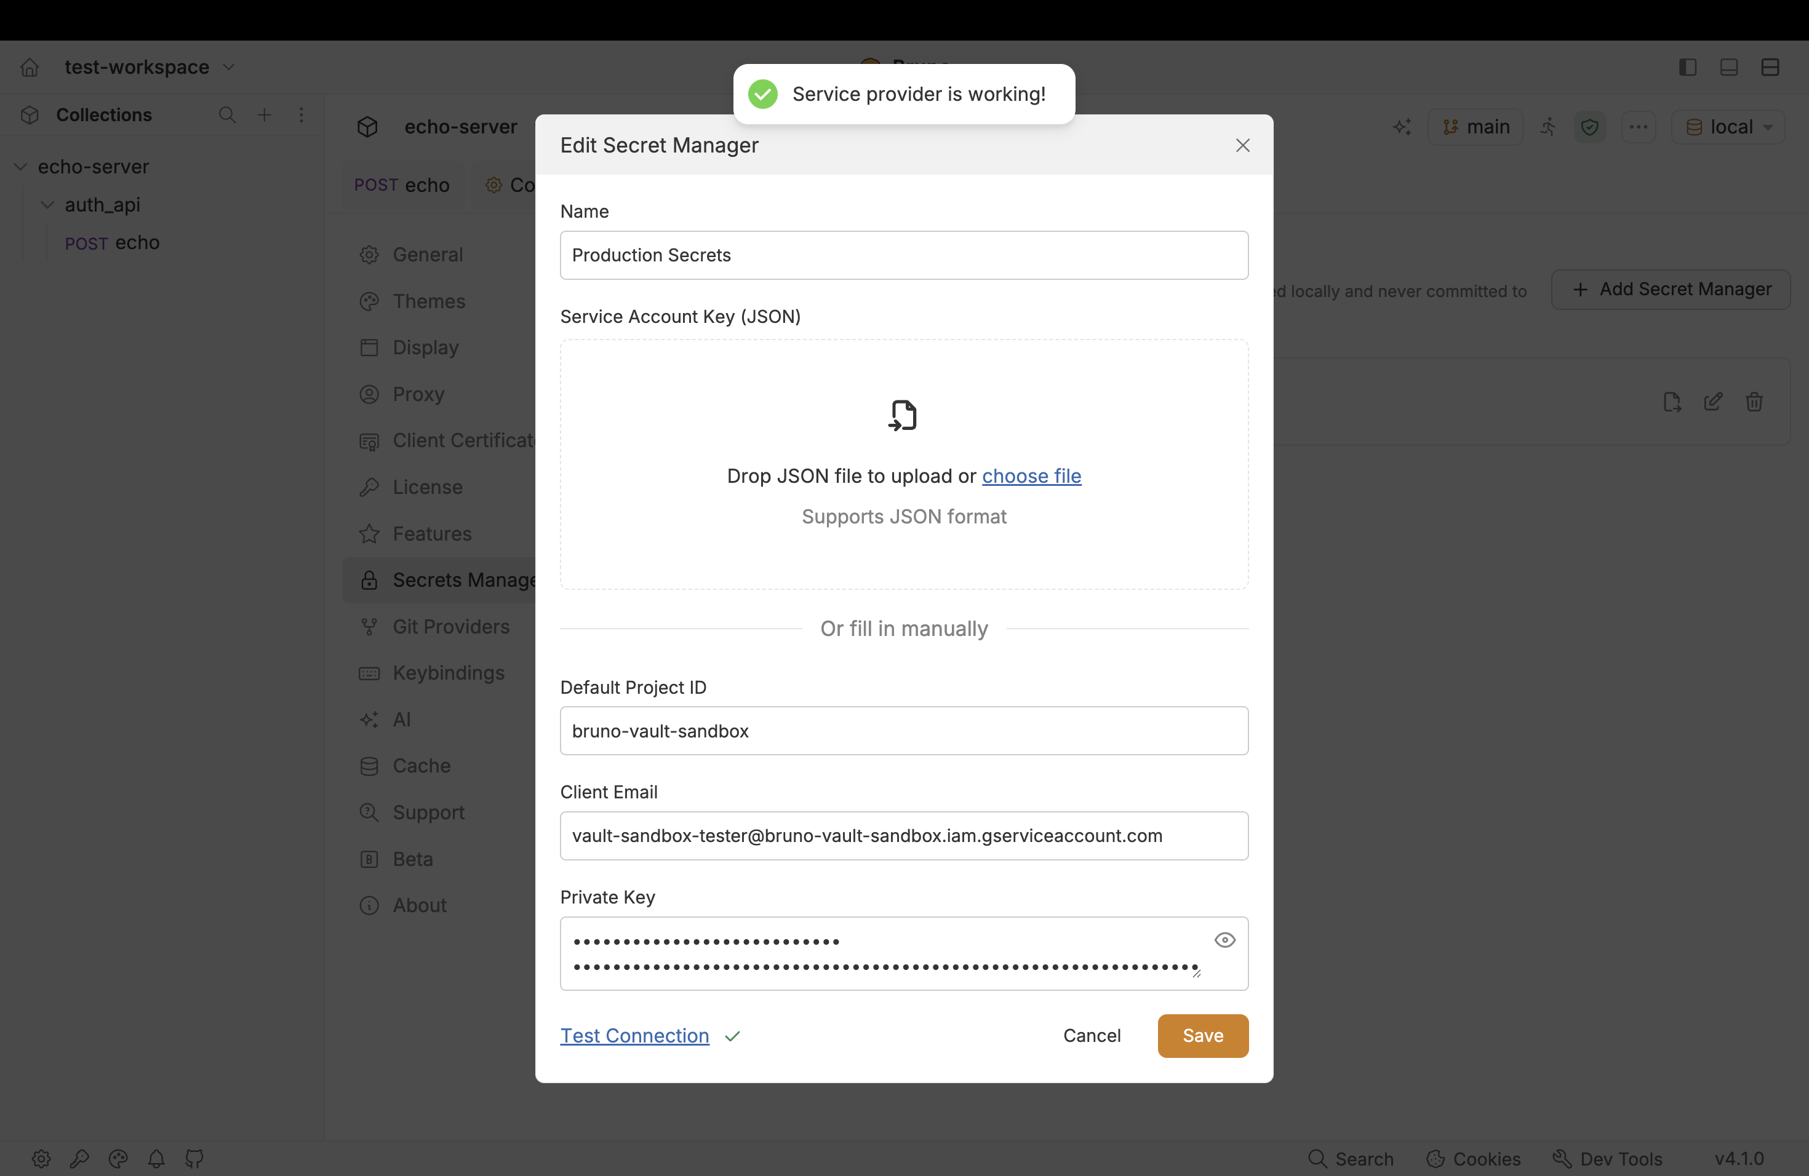Reveal the private key with eye icon

[1224, 940]
